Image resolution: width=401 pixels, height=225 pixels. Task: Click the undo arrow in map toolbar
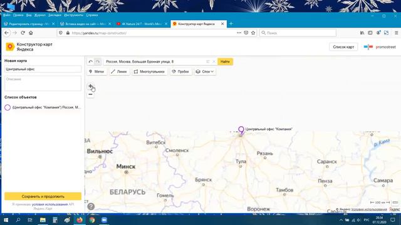90,61
